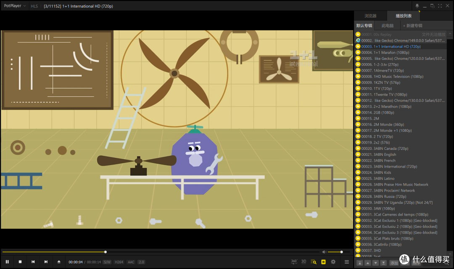
Task: Open the playlist search icon in control bar
Action: point(314,262)
